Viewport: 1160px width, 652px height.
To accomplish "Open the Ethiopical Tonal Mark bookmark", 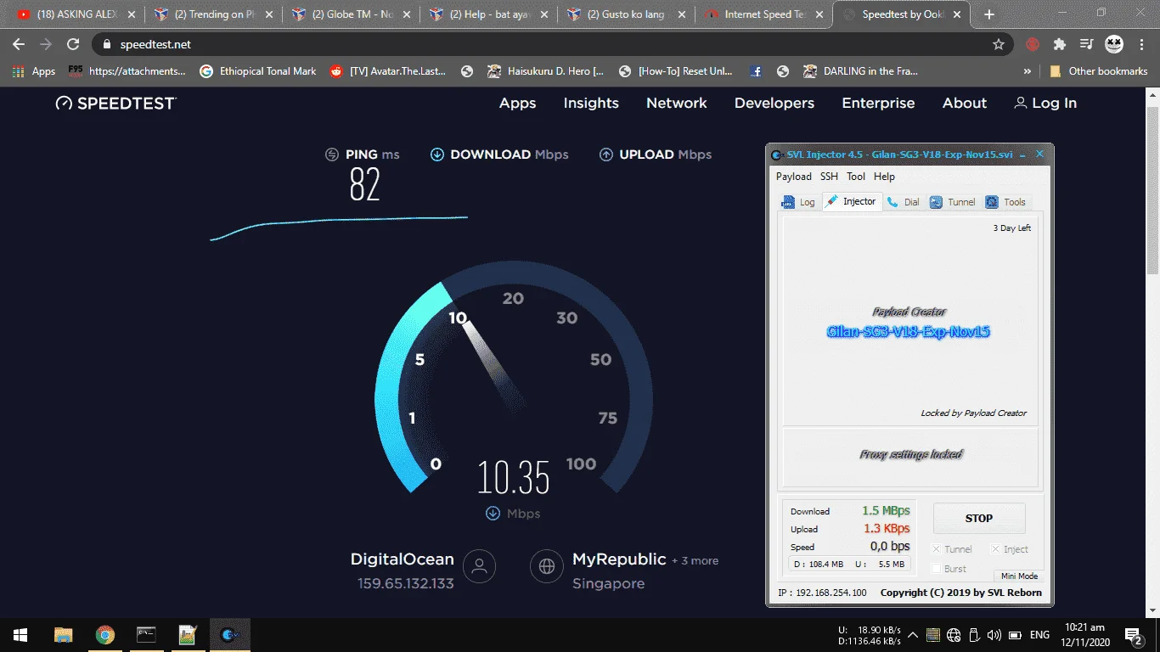I will [257, 71].
